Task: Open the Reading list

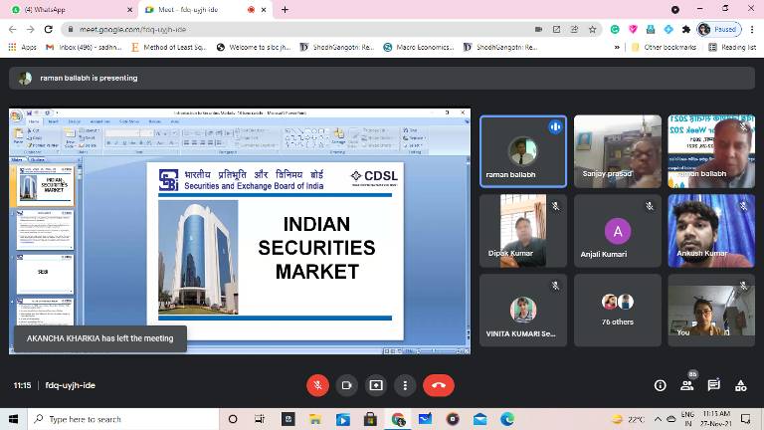Action: click(732, 48)
